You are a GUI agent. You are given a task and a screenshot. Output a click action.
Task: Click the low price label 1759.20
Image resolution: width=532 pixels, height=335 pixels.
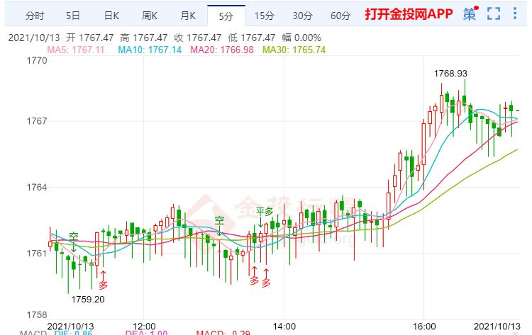tap(88, 300)
